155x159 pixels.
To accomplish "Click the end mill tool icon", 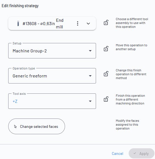I will pos(18,23).
